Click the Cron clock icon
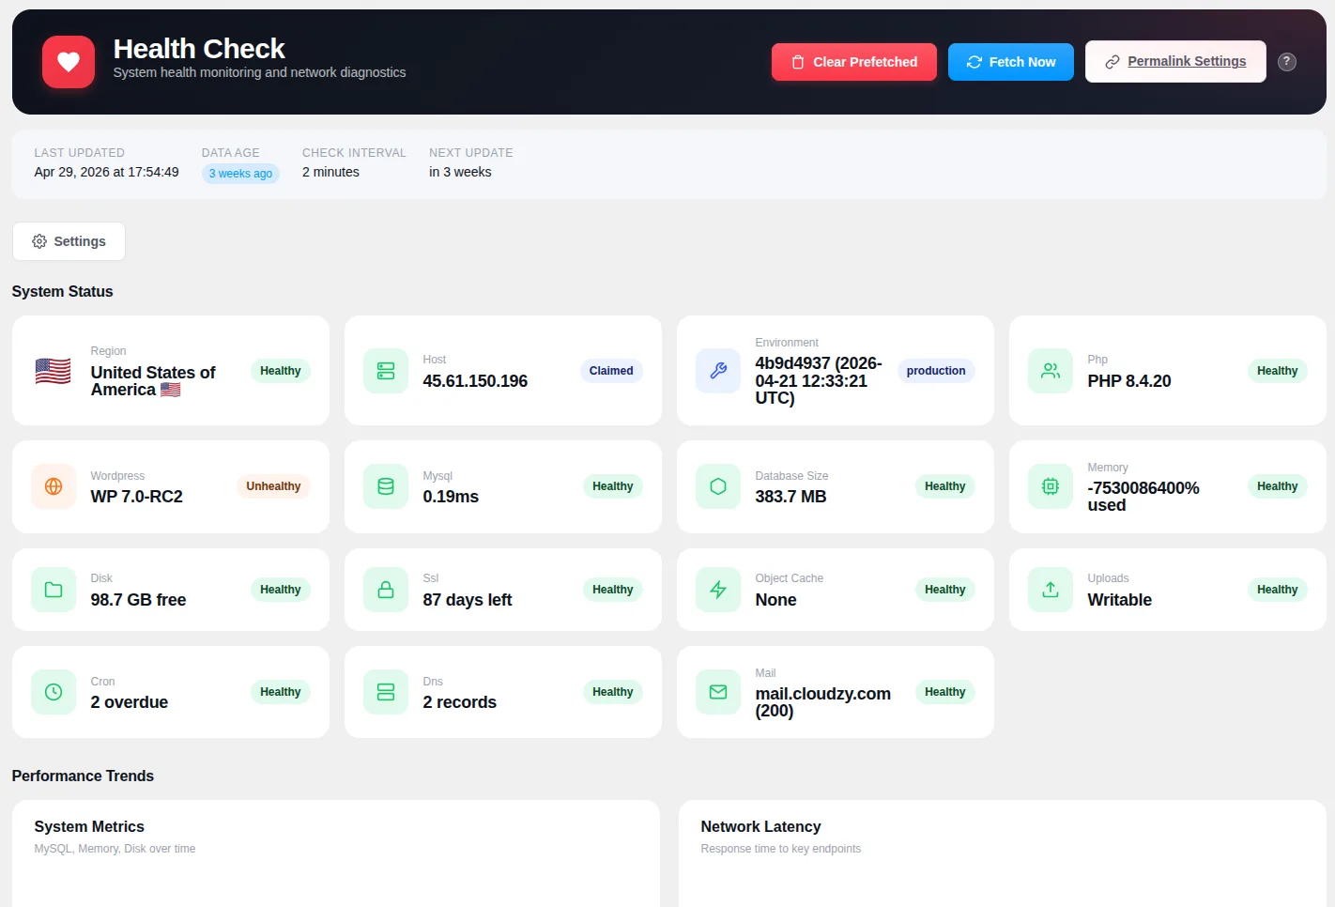The height and width of the screenshot is (907, 1335). click(x=54, y=692)
